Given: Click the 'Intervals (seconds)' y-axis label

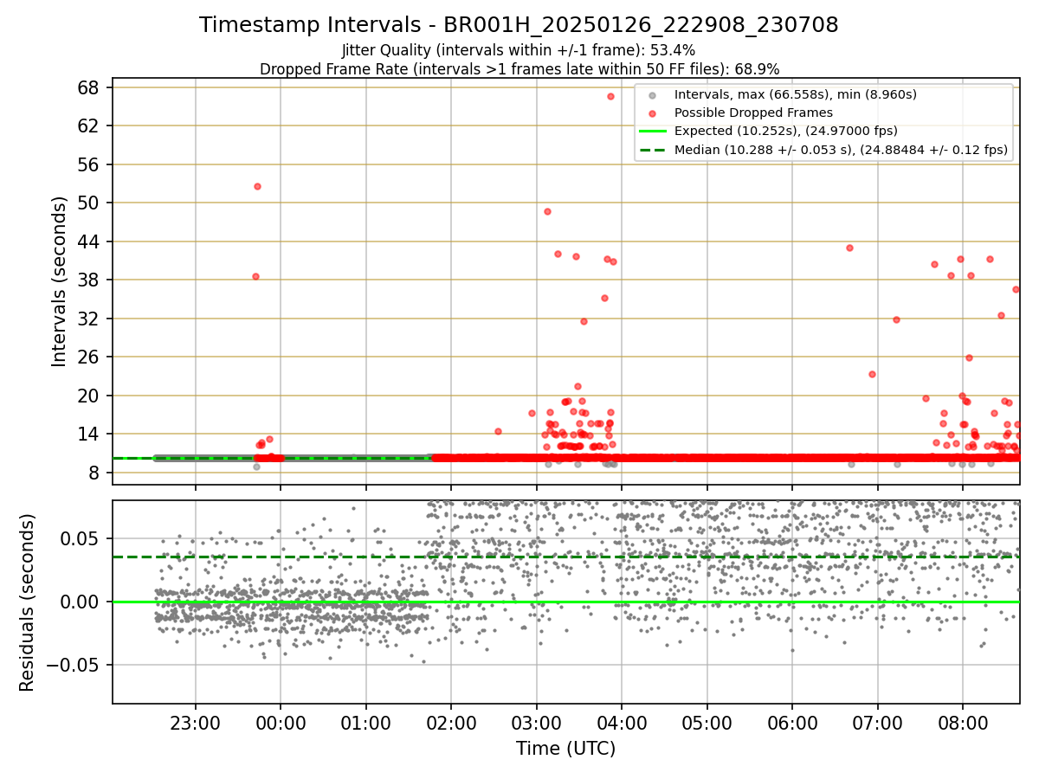Looking at the screenshot, I should (59, 281).
